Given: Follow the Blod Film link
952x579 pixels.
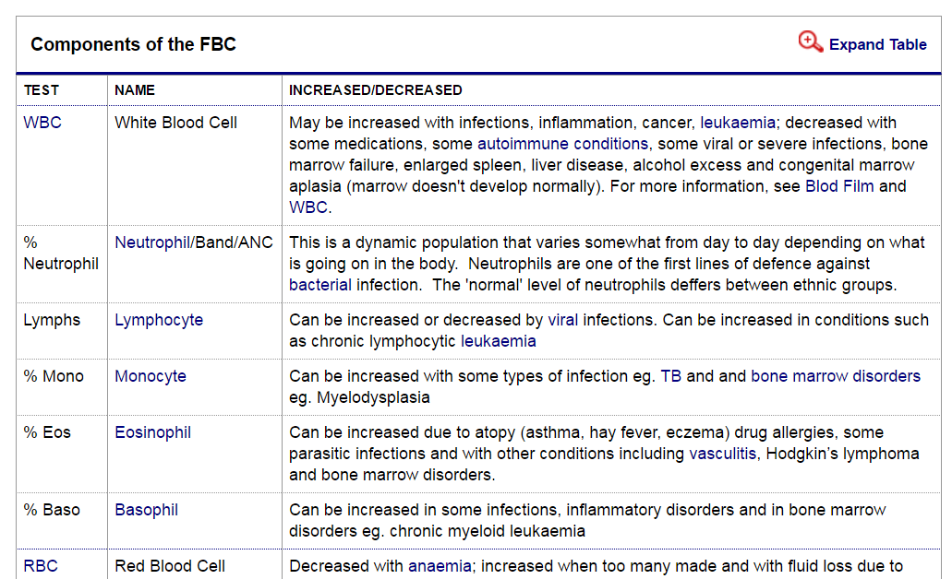Looking at the screenshot, I should point(840,186).
